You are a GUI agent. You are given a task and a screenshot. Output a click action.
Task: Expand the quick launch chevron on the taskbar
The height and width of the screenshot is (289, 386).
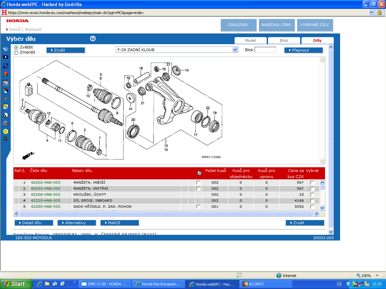tap(75, 282)
